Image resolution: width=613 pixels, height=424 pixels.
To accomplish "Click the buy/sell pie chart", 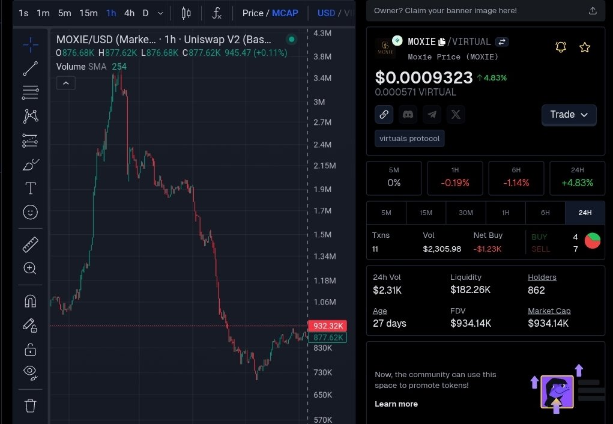I will (x=592, y=241).
